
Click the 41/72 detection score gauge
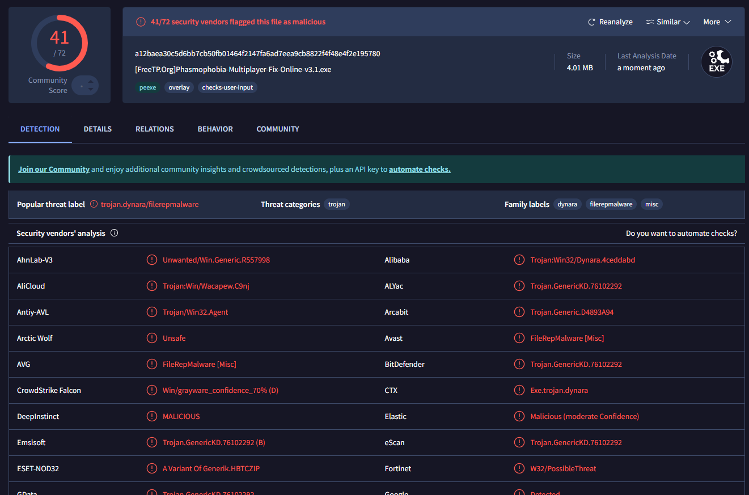60,43
